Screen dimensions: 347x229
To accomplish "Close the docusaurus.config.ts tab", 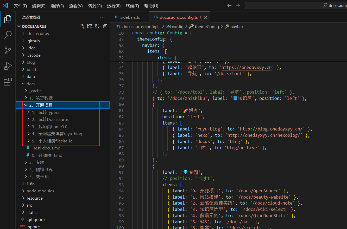I will [205, 17].
